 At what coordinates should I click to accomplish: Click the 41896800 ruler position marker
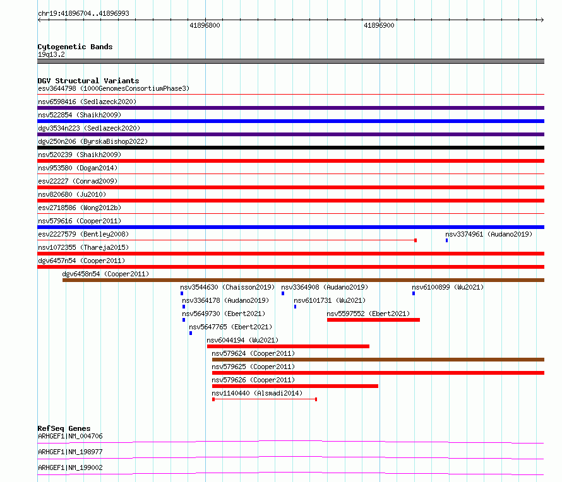[x=205, y=25]
